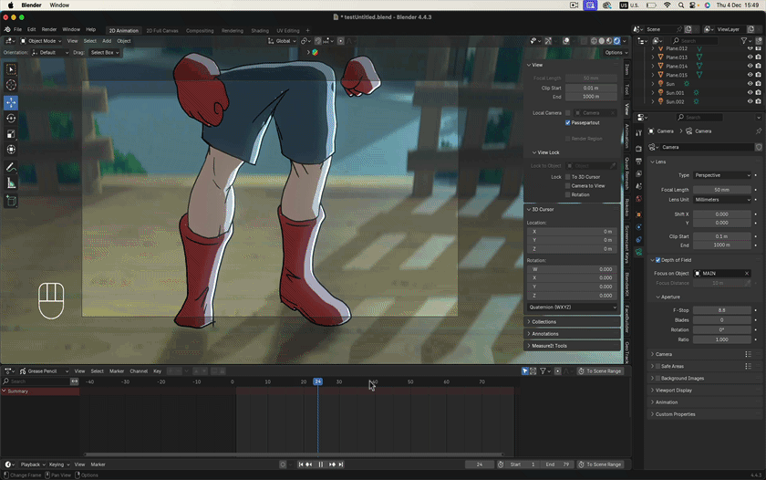The height and width of the screenshot is (480, 766).
Task: Hide Plane.013 using its eye icon
Action: (750, 57)
